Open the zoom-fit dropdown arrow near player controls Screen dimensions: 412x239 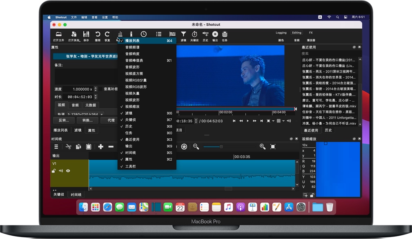coord(273,120)
